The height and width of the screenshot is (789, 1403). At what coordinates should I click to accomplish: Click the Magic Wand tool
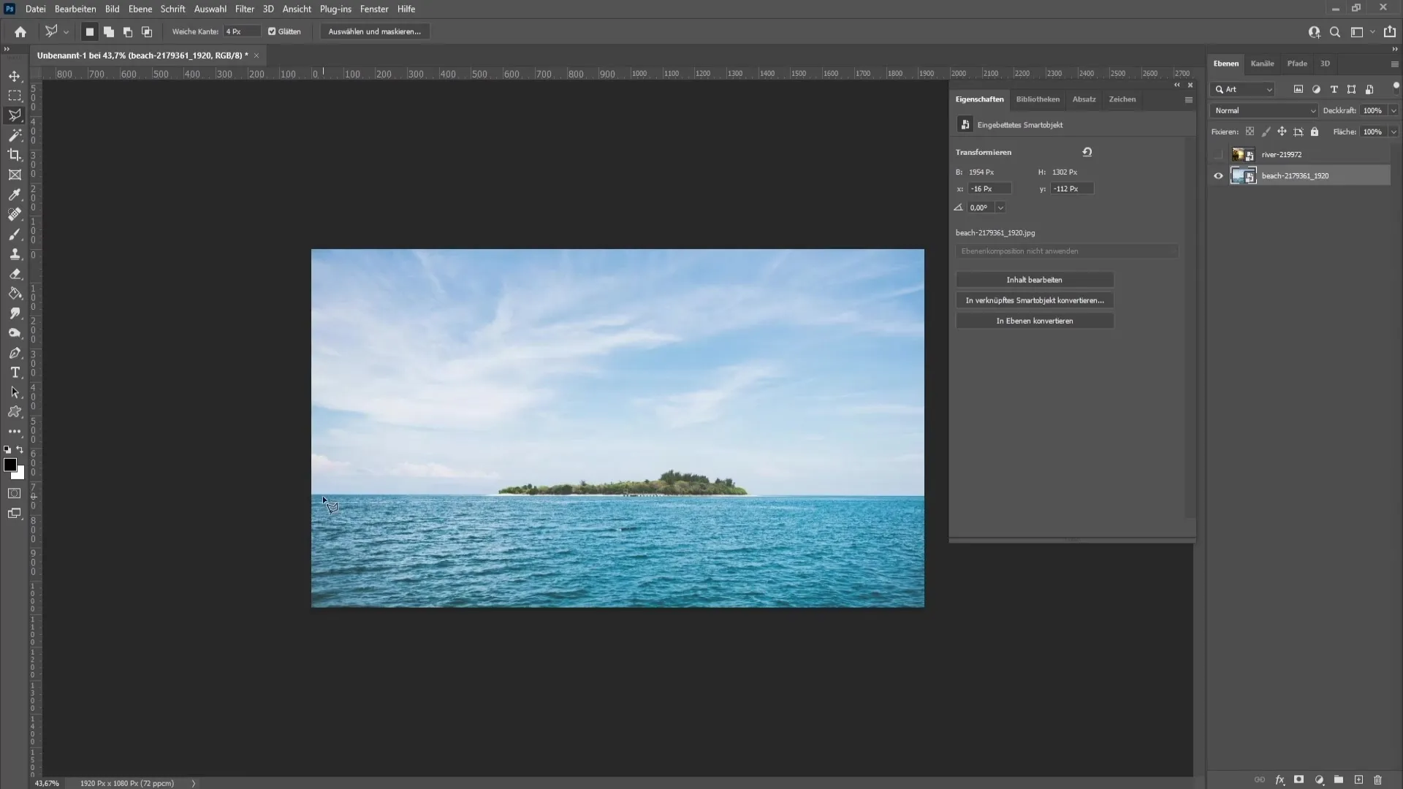[15, 135]
